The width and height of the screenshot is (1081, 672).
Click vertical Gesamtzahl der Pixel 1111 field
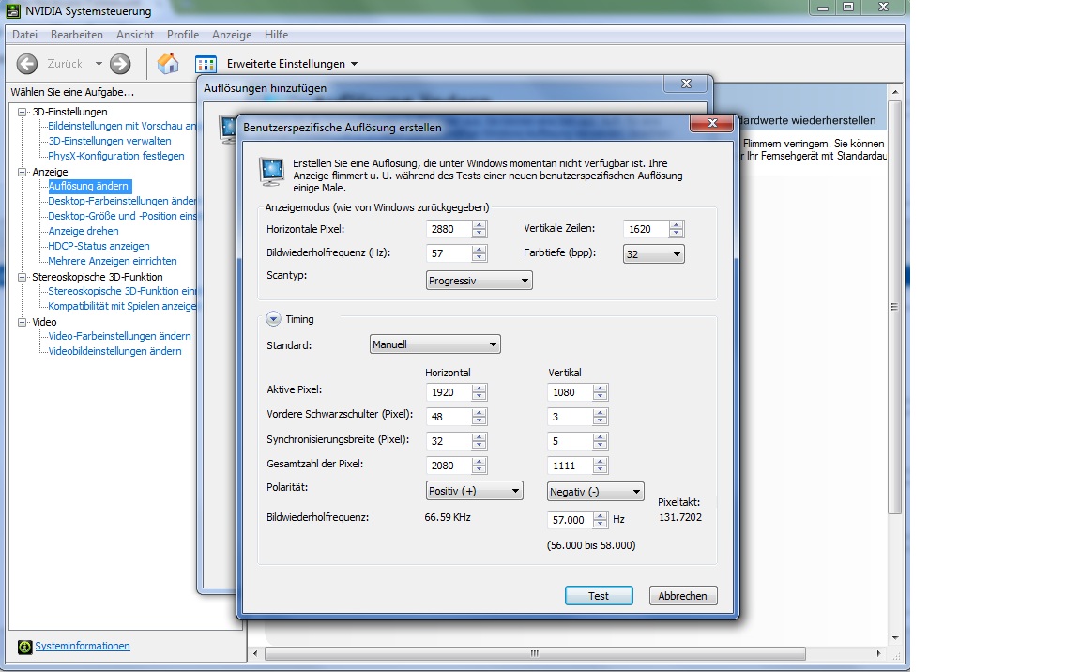[571, 466]
